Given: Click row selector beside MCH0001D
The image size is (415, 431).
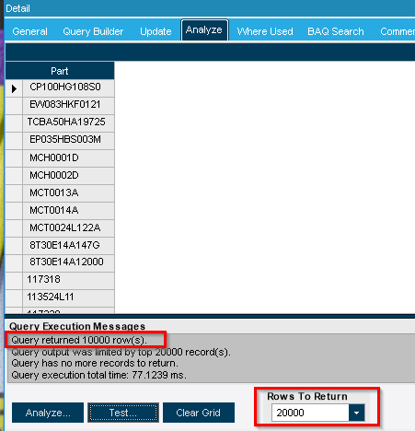Looking at the screenshot, I should point(14,158).
